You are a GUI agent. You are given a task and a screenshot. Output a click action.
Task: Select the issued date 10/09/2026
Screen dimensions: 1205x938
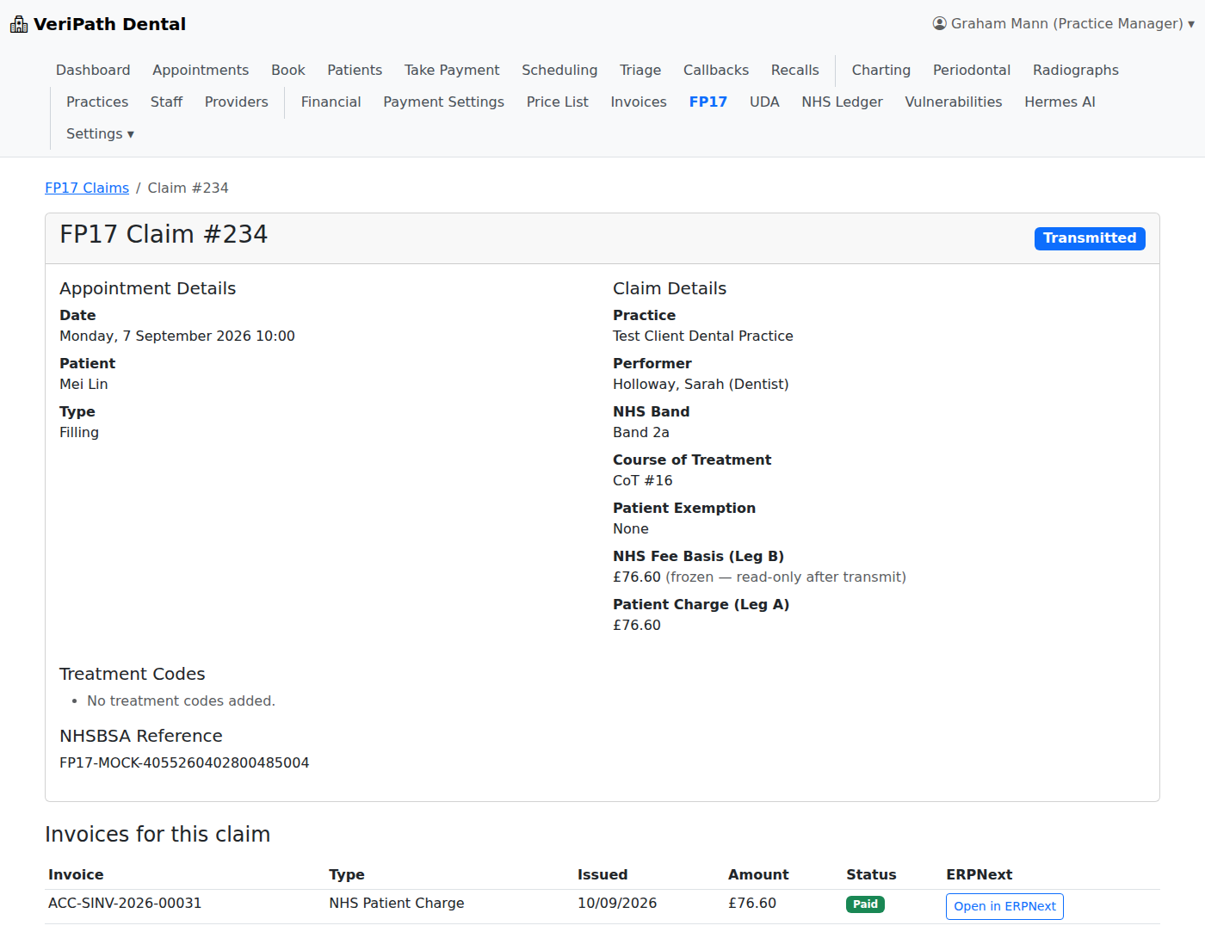tap(617, 903)
